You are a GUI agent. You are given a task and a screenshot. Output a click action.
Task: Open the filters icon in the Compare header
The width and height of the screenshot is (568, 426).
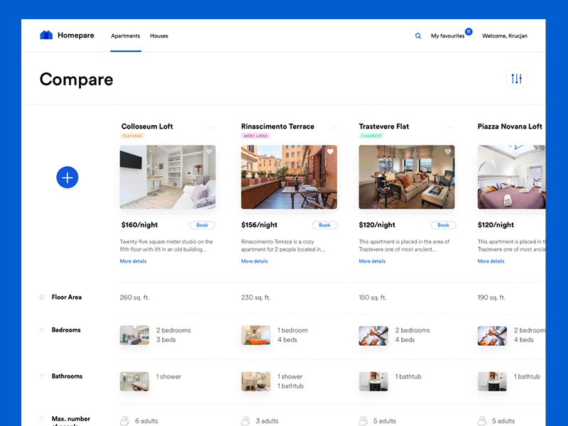[516, 79]
